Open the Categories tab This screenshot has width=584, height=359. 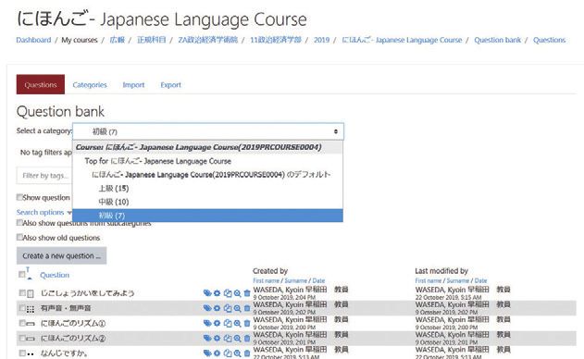(90, 85)
